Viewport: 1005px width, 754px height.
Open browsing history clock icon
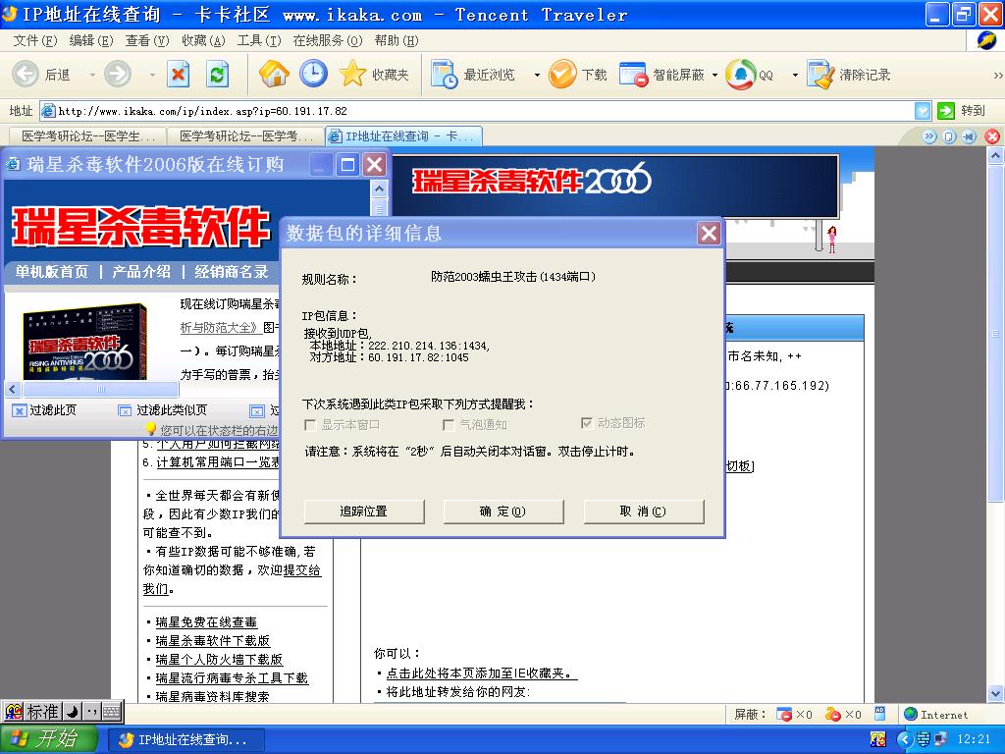[313, 75]
